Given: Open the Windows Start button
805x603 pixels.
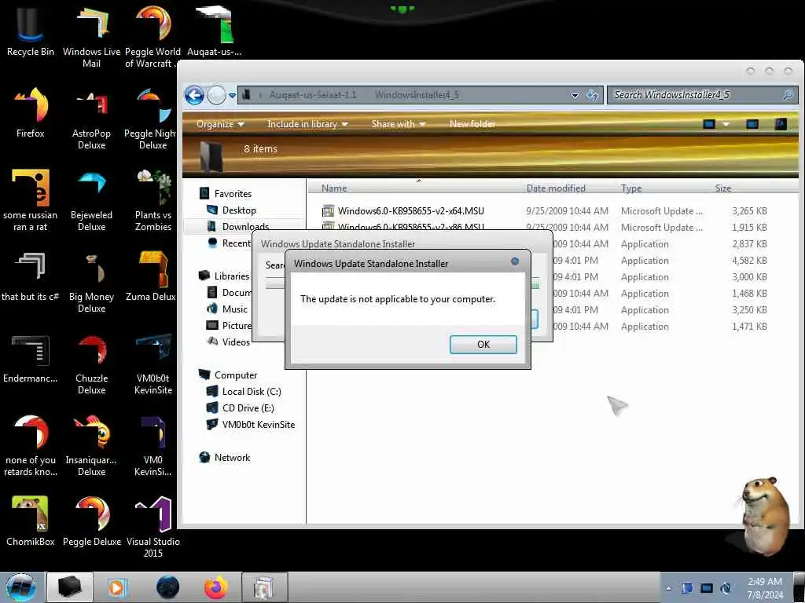Looking at the screenshot, I should (21, 587).
